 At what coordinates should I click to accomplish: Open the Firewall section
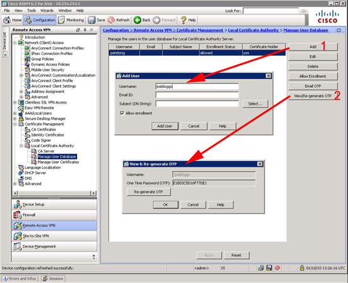[54, 215]
